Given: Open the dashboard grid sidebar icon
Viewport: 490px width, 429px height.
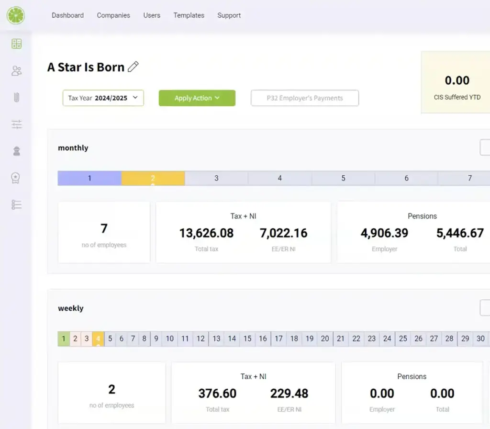Looking at the screenshot, I should (17, 44).
